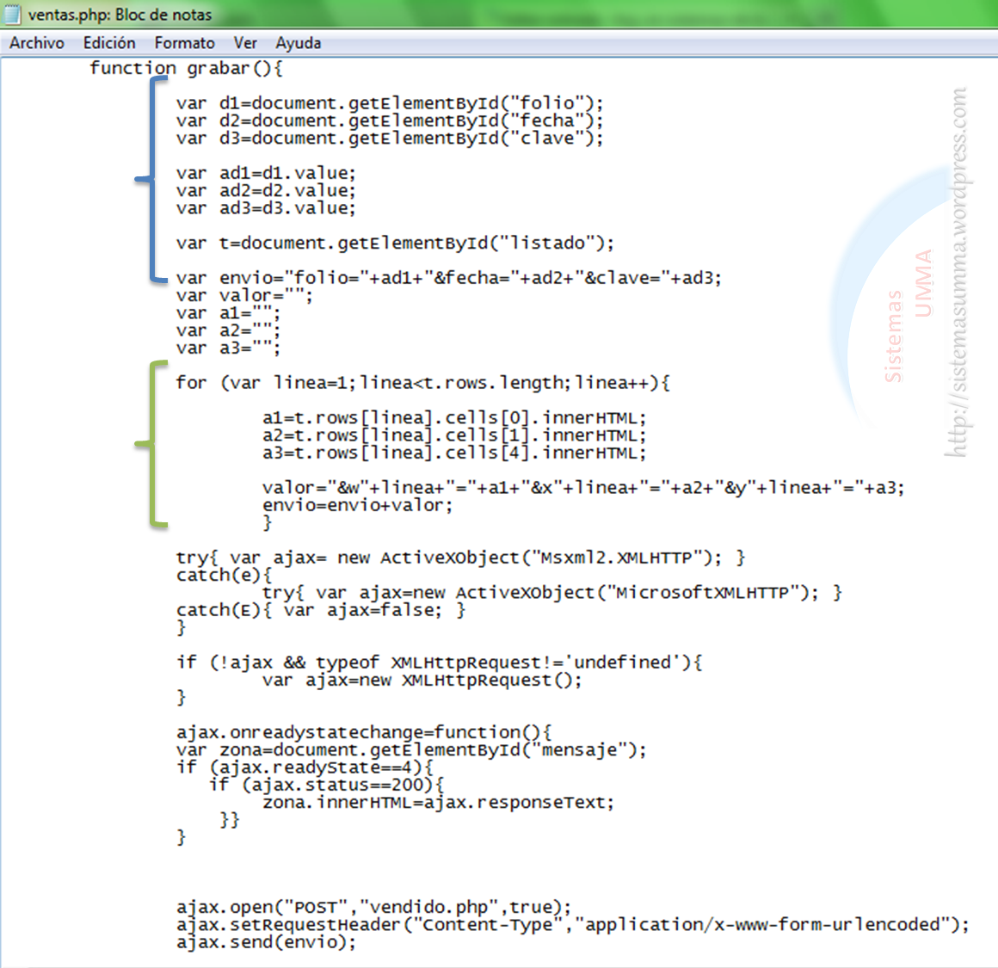Place cursor on the envio=envio+valor line

(357, 505)
